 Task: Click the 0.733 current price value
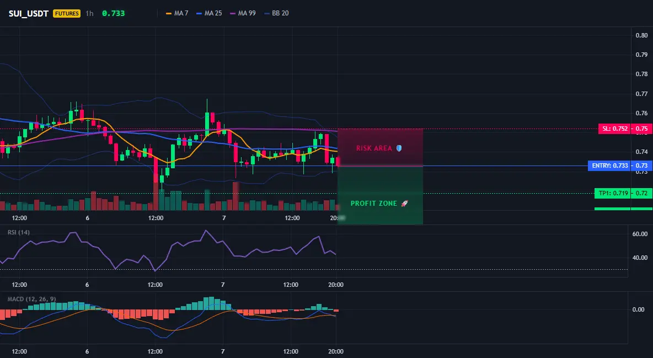[x=113, y=13]
